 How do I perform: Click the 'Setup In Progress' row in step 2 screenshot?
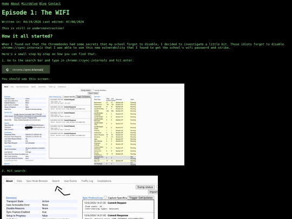coord(42,215)
